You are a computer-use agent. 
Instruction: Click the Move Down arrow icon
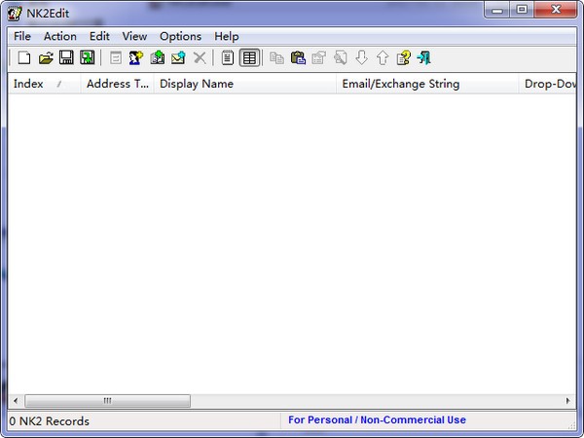click(361, 58)
